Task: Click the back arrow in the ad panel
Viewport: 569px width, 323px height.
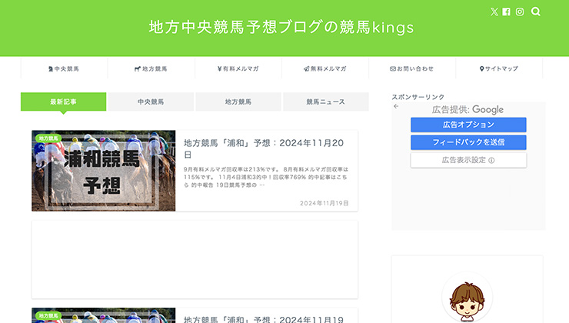Action: 396,106
